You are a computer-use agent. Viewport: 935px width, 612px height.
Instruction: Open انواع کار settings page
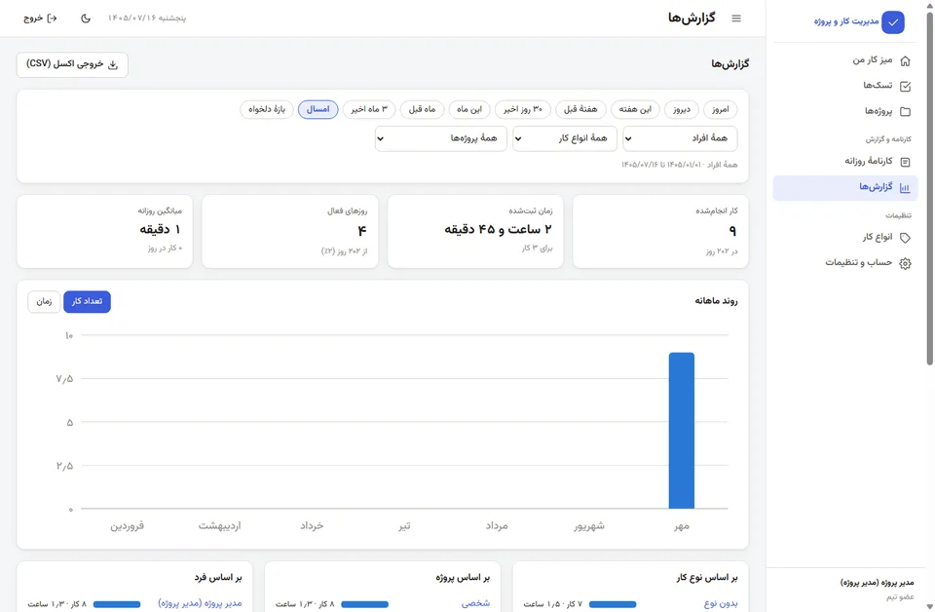[845, 238]
